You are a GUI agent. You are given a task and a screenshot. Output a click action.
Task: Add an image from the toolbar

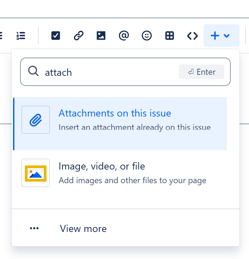click(x=101, y=36)
